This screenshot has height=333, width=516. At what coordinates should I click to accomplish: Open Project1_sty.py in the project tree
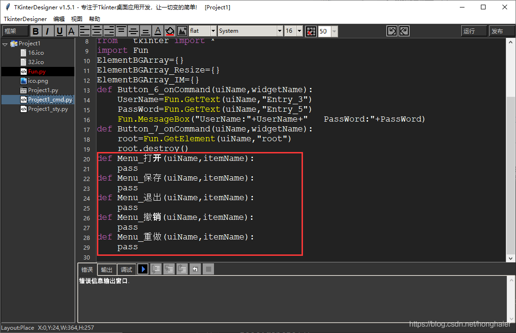(48, 109)
